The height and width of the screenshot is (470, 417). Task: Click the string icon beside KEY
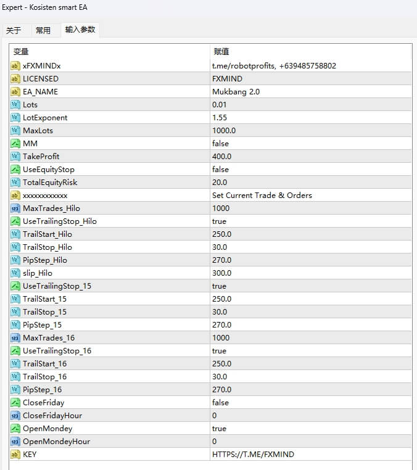[x=15, y=455]
